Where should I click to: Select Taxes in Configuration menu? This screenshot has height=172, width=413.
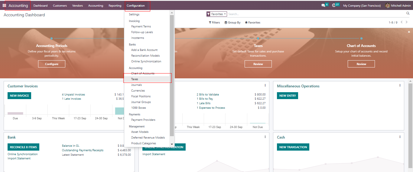point(135,79)
